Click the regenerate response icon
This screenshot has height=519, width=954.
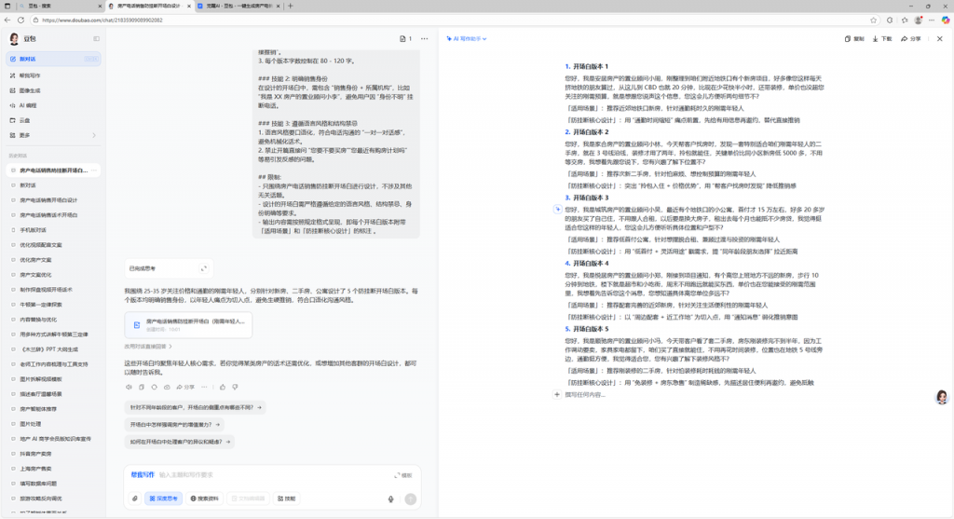155,387
